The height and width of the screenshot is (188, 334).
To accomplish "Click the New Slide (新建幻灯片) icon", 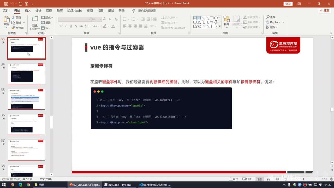I will [35, 19].
